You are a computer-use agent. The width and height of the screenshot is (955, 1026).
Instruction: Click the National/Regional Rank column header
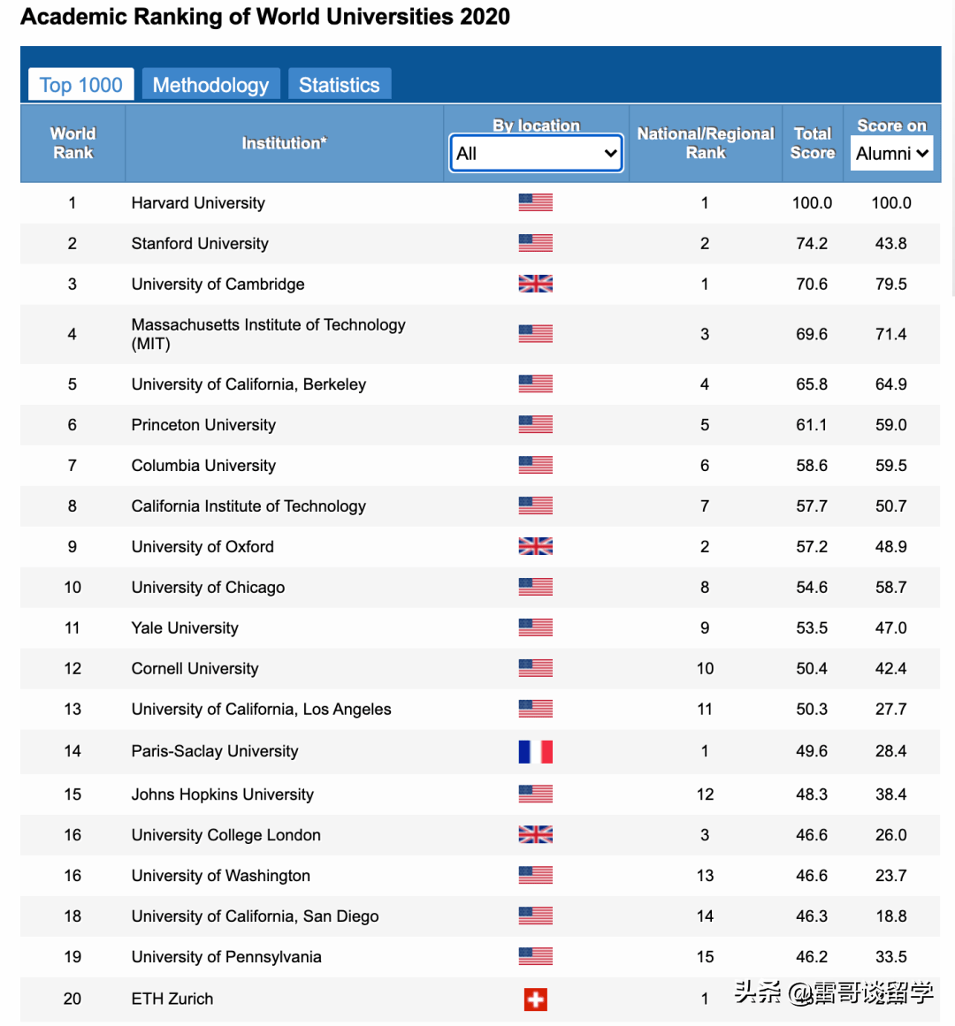[x=706, y=142]
